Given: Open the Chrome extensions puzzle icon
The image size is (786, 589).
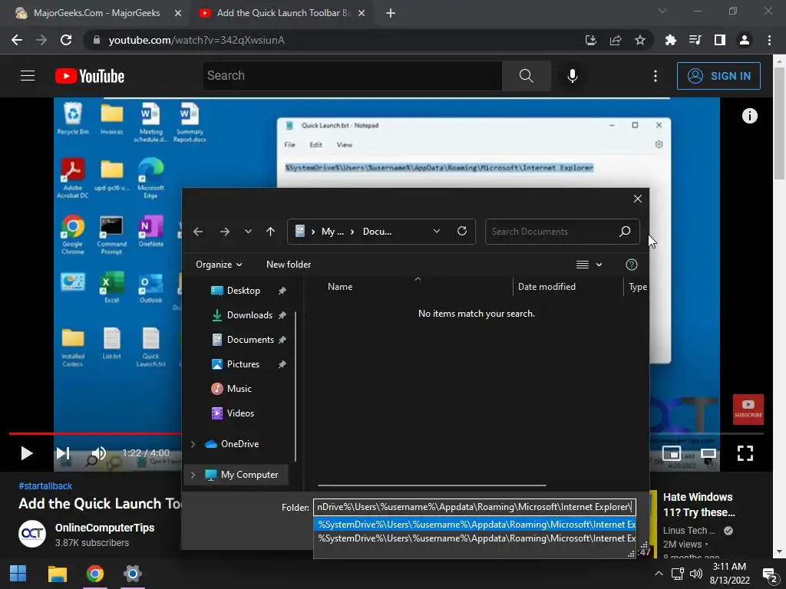Looking at the screenshot, I should 670,40.
